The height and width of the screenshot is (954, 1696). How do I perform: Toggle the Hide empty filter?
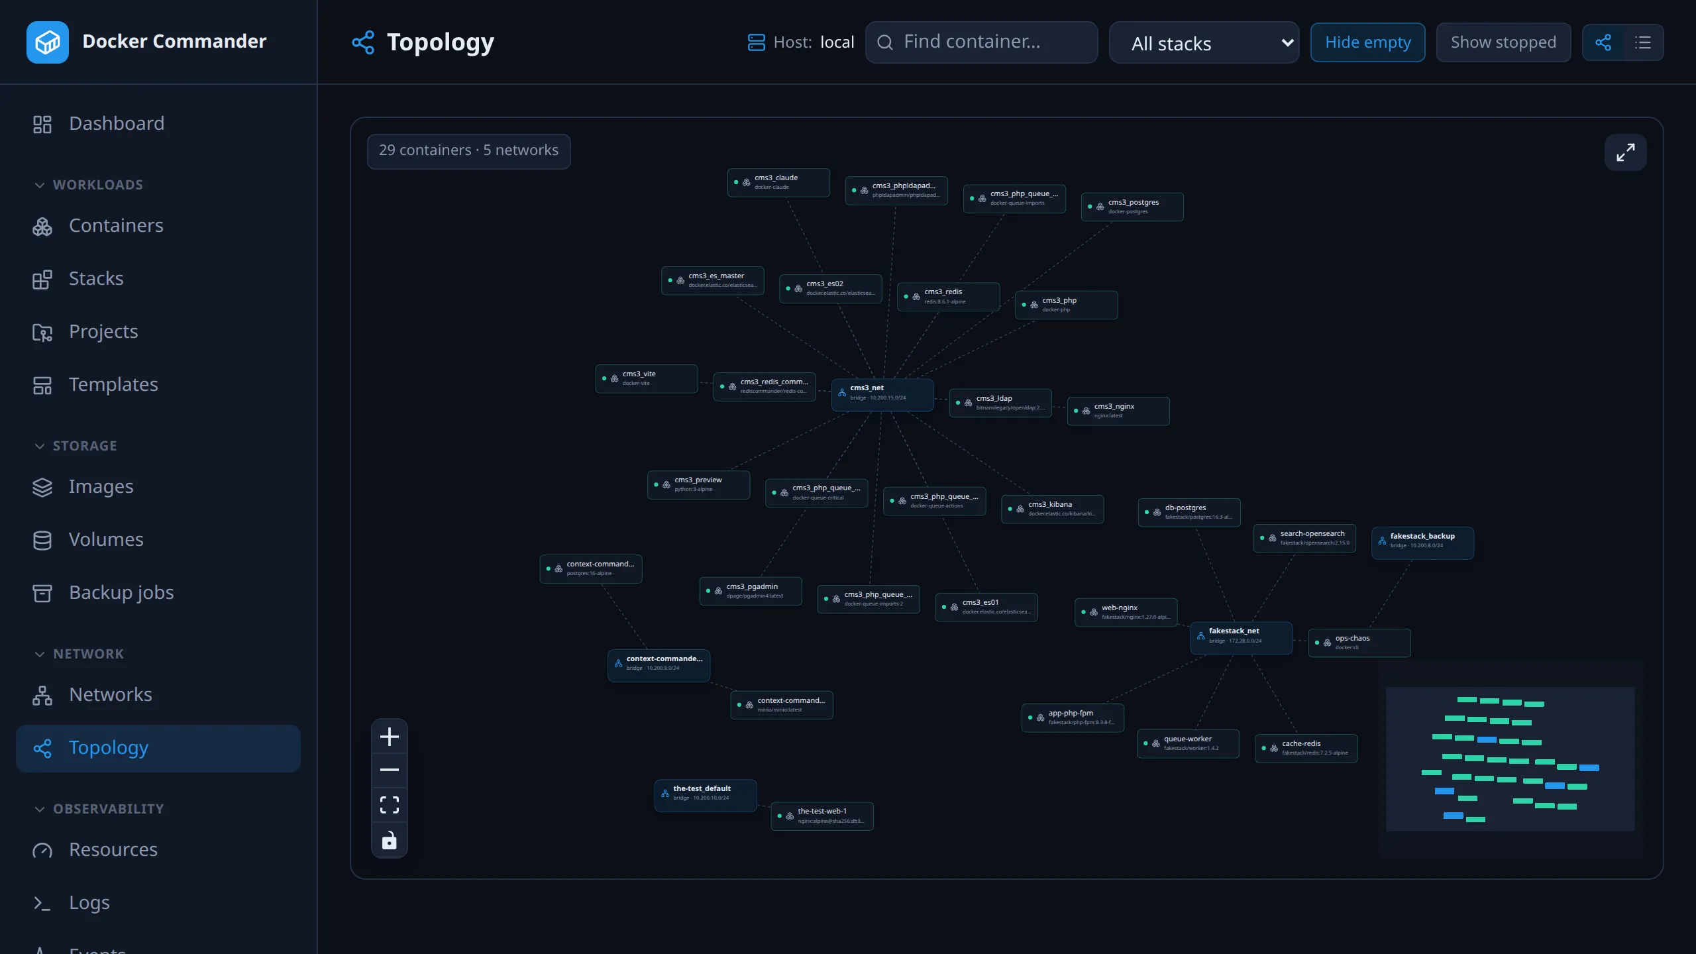pyautogui.click(x=1367, y=42)
